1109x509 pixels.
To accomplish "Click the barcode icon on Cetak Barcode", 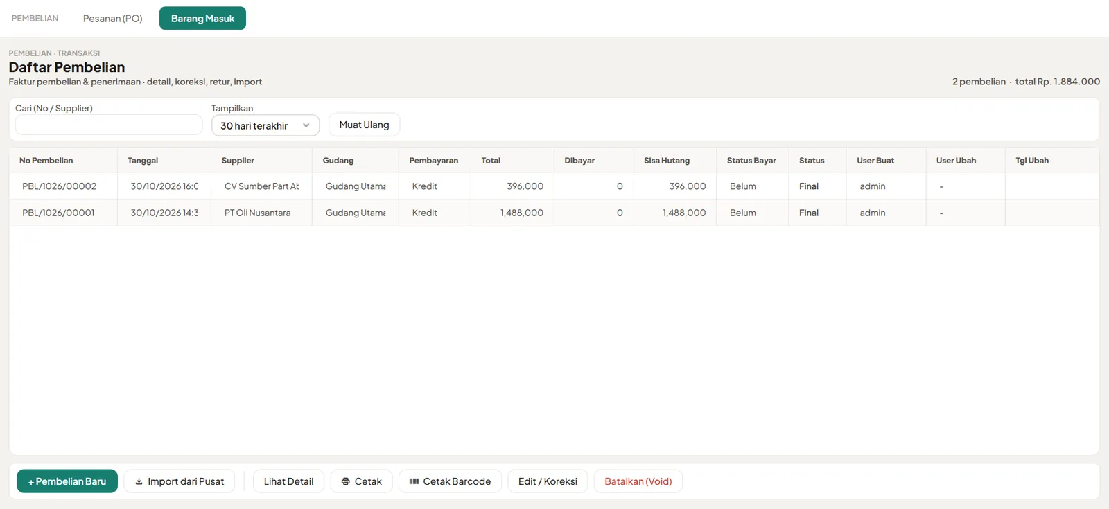I will (x=414, y=481).
